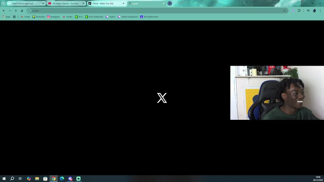Open the Kick Dashboard bookmark
The height and width of the screenshot is (182, 324).
pyautogui.click(x=94, y=17)
